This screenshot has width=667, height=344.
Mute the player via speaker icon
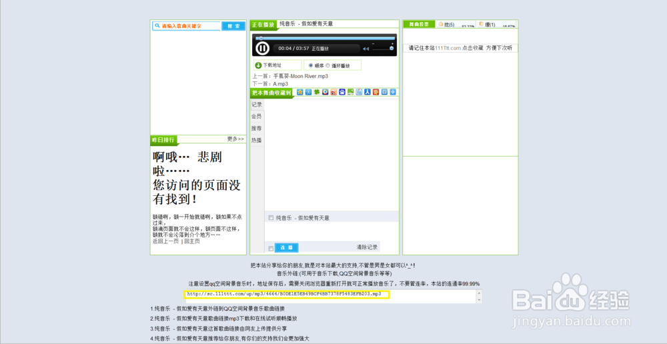tap(366, 49)
